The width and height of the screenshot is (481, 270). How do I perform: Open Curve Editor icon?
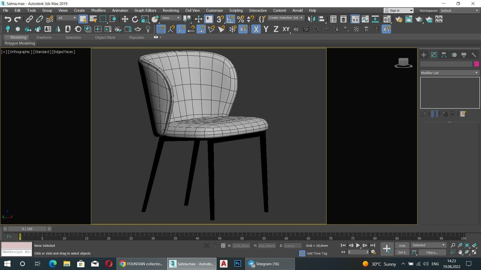pyautogui.click(x=365, y=19)
